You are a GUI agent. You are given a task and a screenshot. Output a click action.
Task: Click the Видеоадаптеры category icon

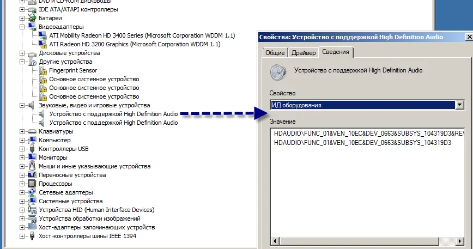click(x=32, y=27)
